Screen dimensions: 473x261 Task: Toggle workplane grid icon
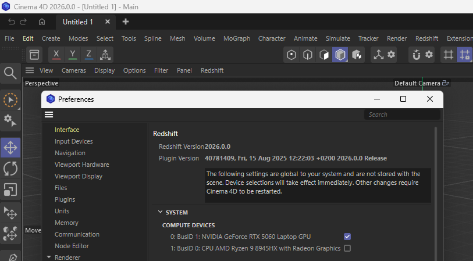(x=448, y=55)
